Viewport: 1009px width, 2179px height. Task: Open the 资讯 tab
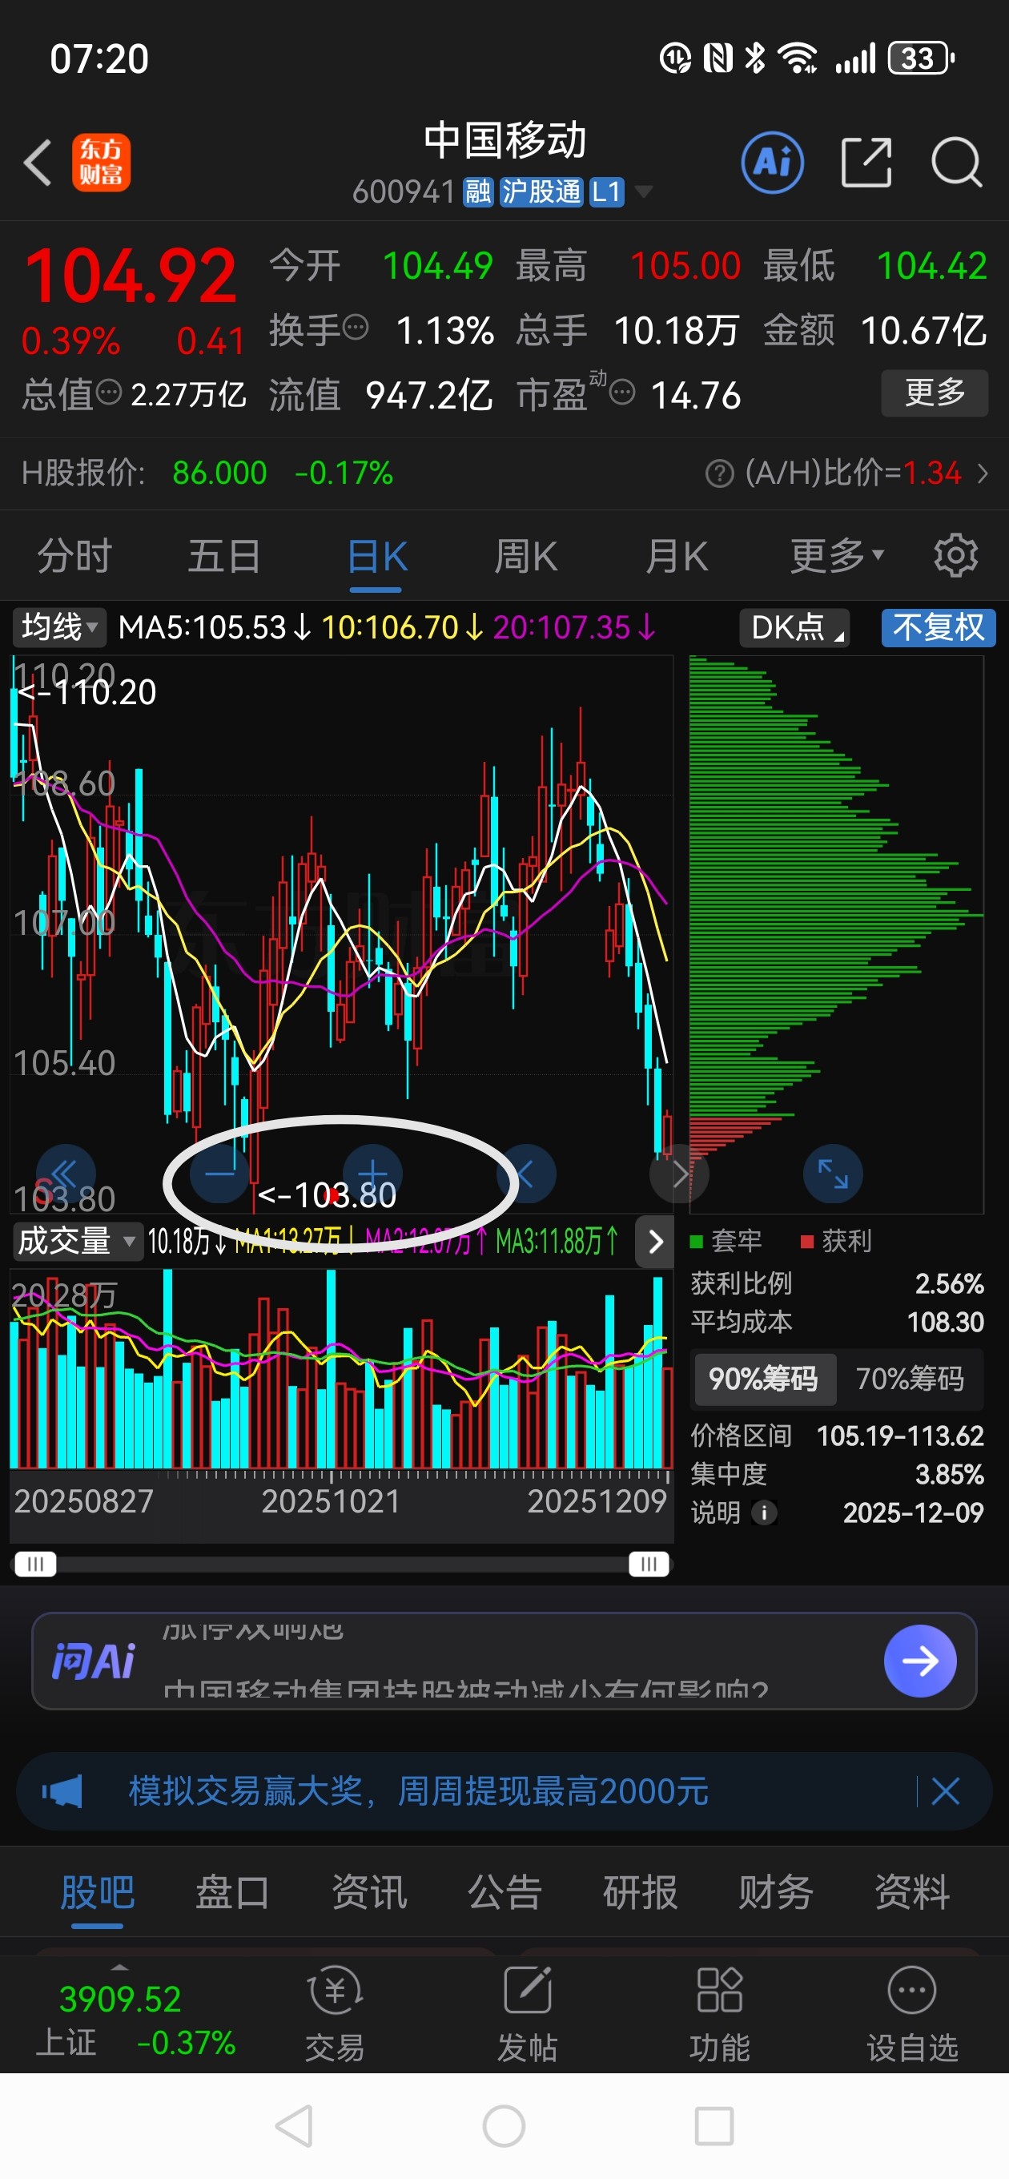click(368, 1892)
